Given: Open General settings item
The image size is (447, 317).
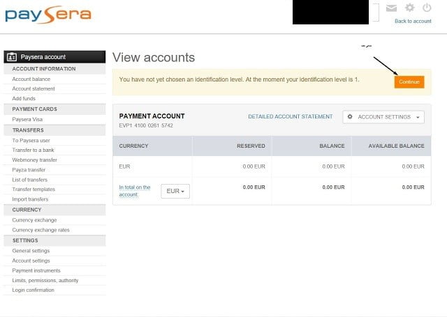Looking at the screenshot, I should point(31,251).
